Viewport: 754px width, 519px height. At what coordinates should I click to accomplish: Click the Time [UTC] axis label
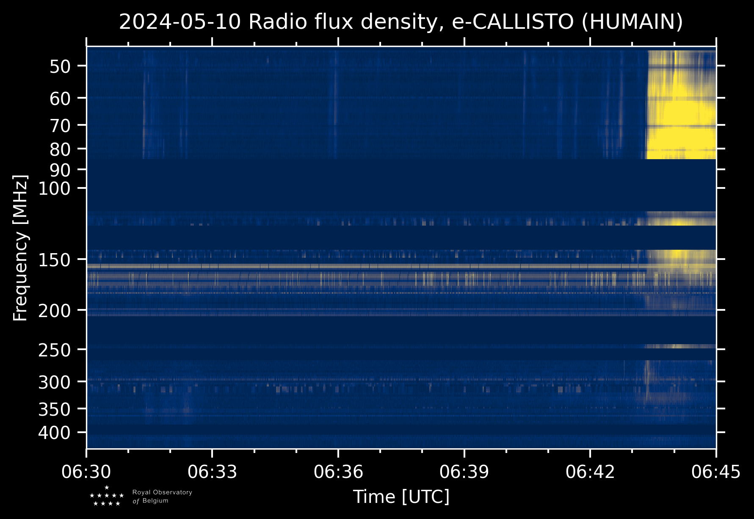click(401, 497)
